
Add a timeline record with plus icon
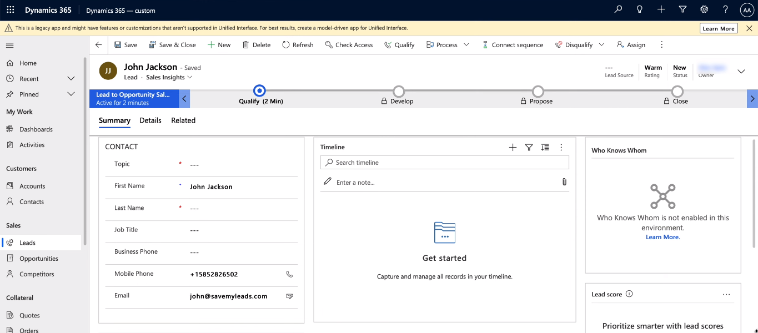513,147
